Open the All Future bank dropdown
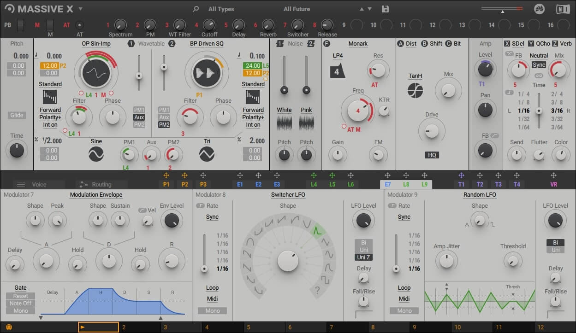The height and width of the screenshot is (333, 576). 297,8
